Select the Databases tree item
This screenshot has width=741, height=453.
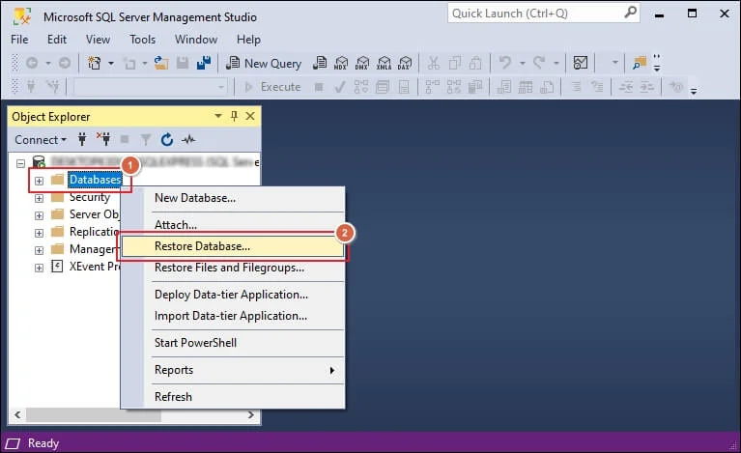pyautogui.click(x=95, y=180)
